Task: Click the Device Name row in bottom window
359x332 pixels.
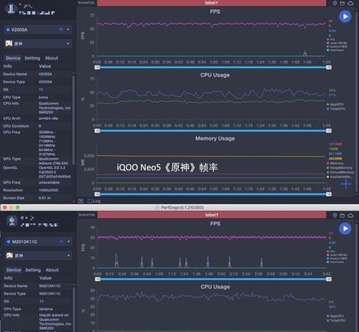Action: coord(37,286)
